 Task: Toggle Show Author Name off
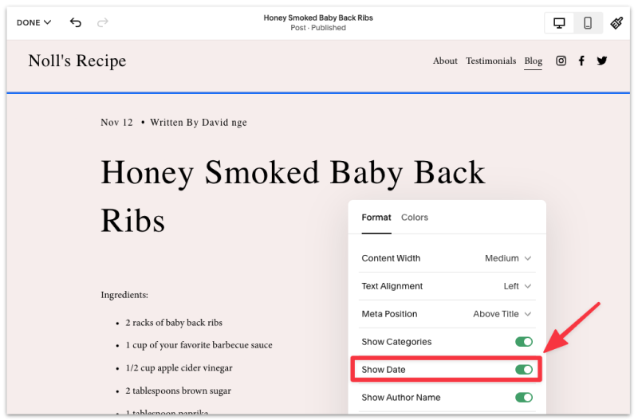(x=523, y=398)
